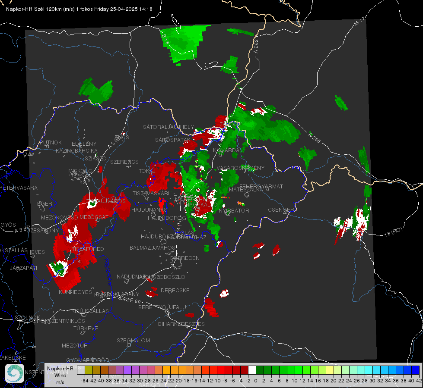Click the MEZŐCSÁT label

94,217
